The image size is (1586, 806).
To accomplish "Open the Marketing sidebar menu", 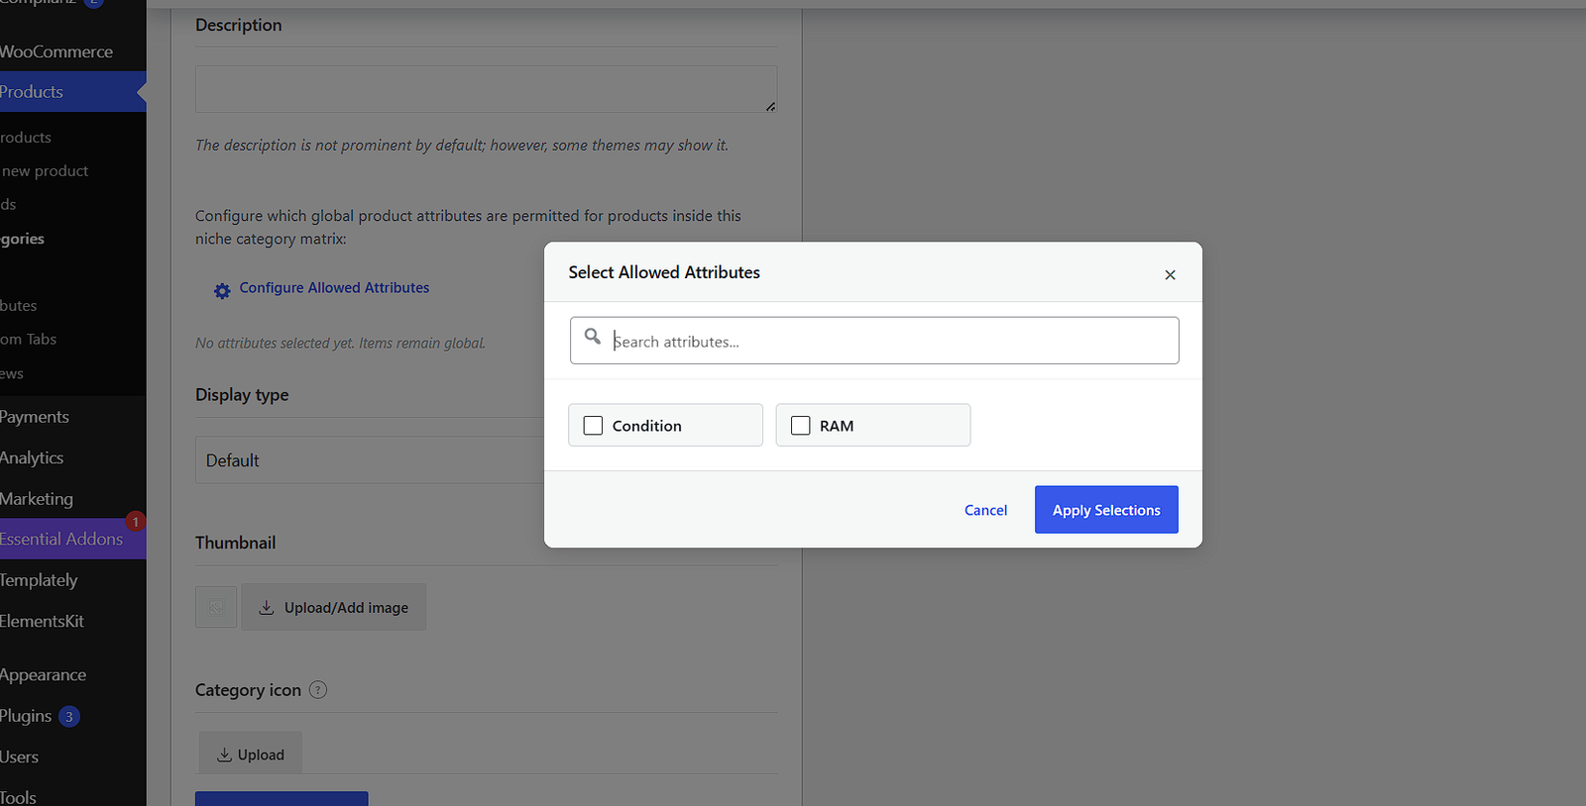I will click(38, 498).
